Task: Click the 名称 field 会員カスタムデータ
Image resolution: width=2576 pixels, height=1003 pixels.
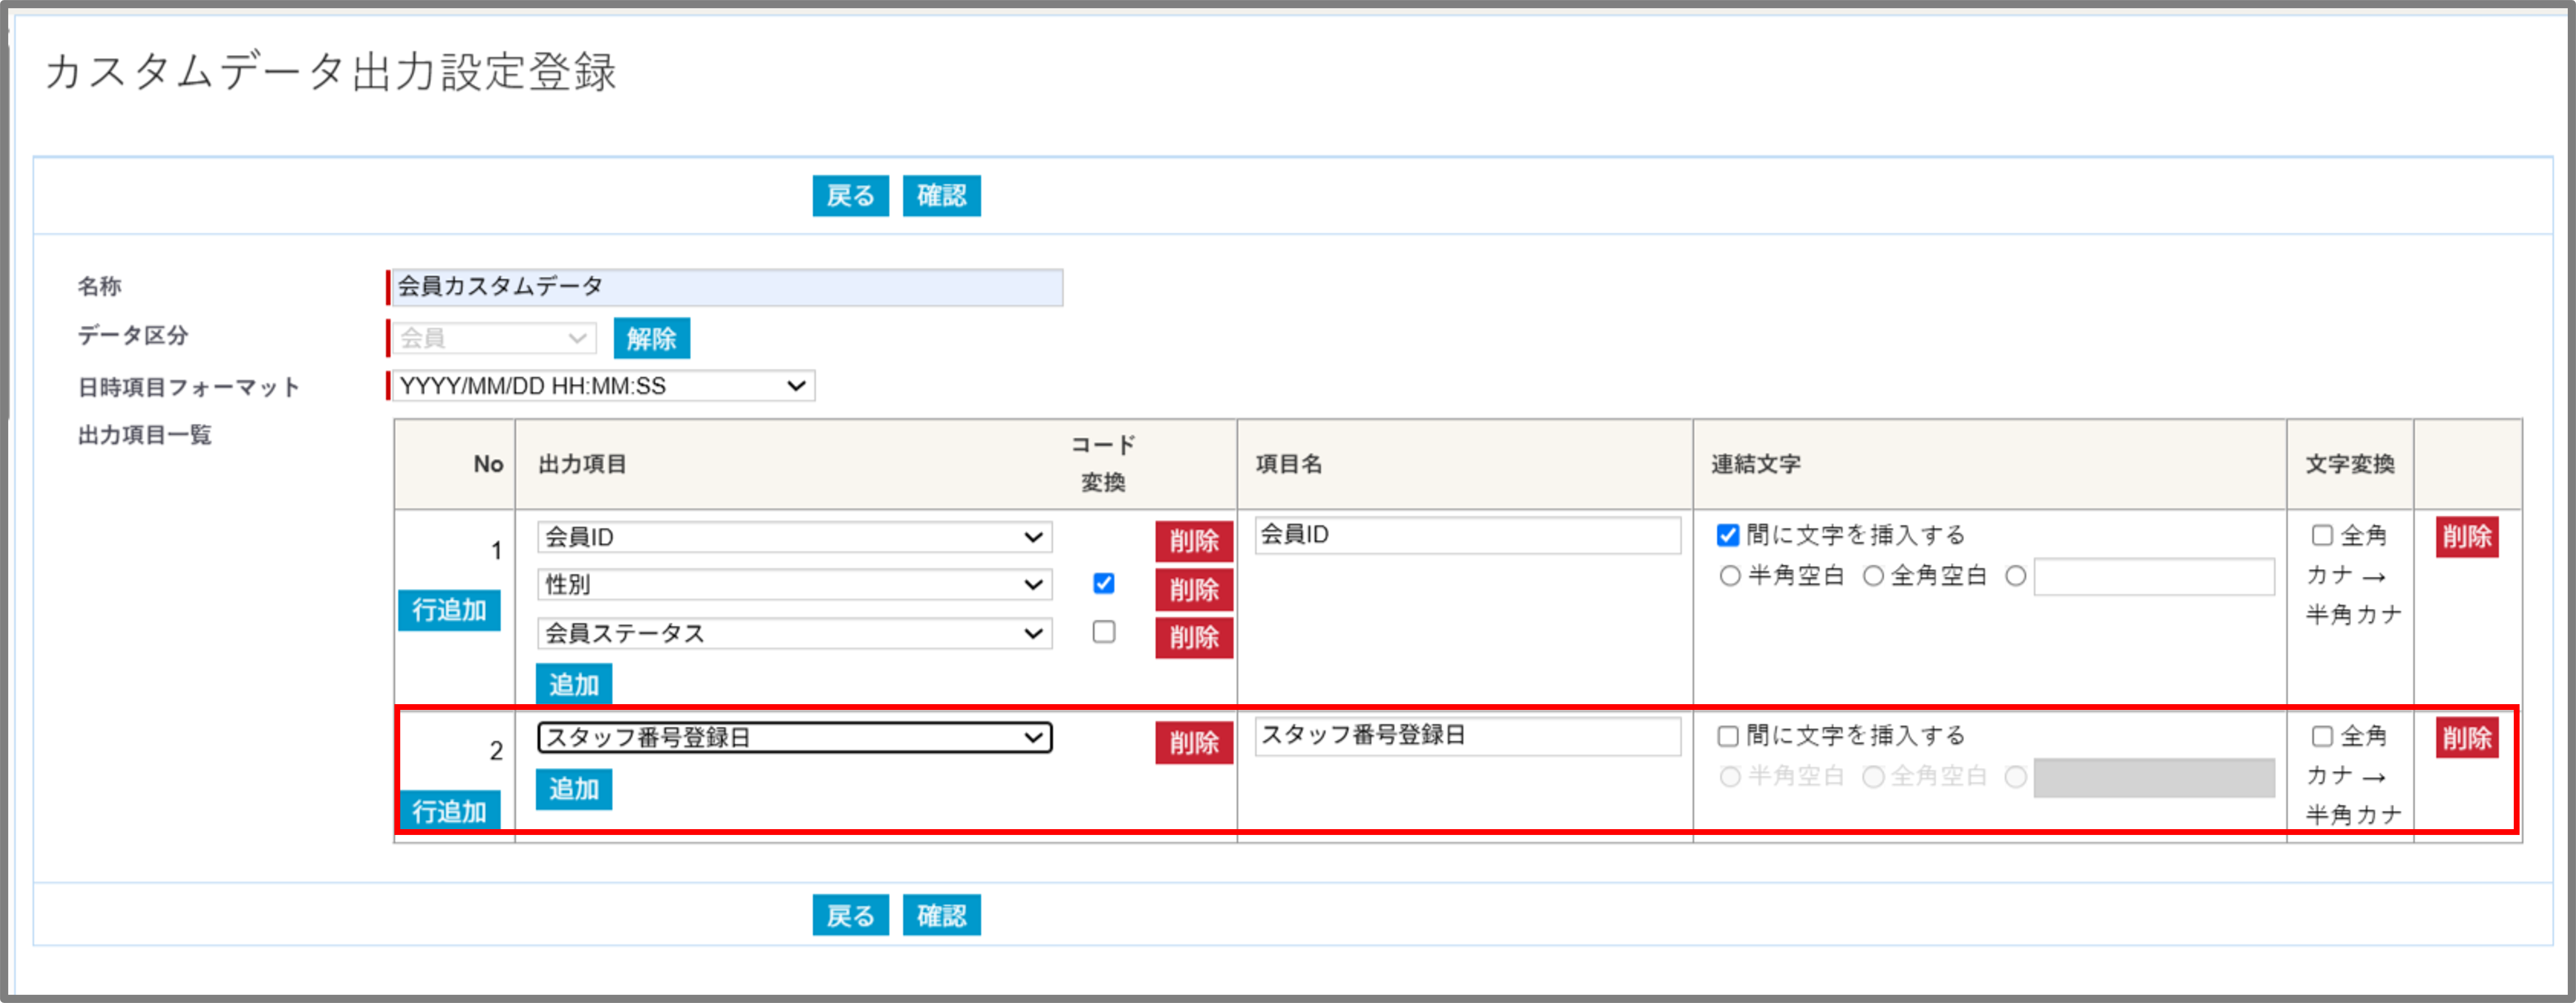Action: tap(727, 287)
